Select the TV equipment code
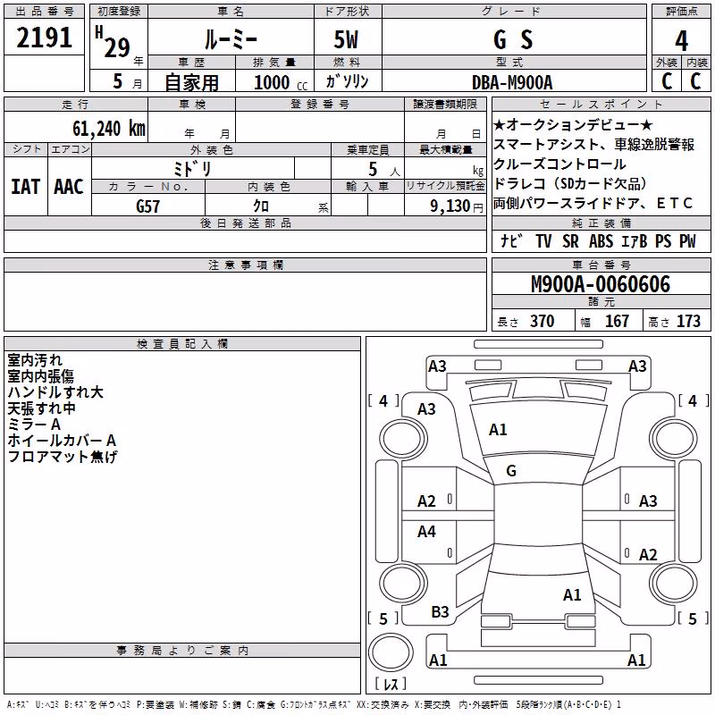 (543, 240)
